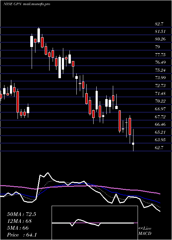This screenshot has width=172, height=240.
Task: Click the pink 50MA line at far right end
Action: (159, 194)
